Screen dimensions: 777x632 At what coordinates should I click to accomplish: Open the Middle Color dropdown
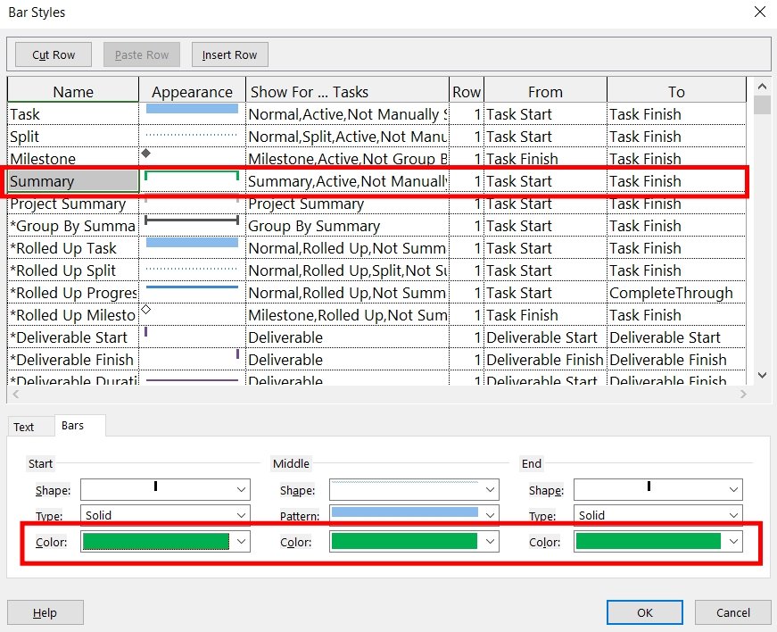pos(490,541)
